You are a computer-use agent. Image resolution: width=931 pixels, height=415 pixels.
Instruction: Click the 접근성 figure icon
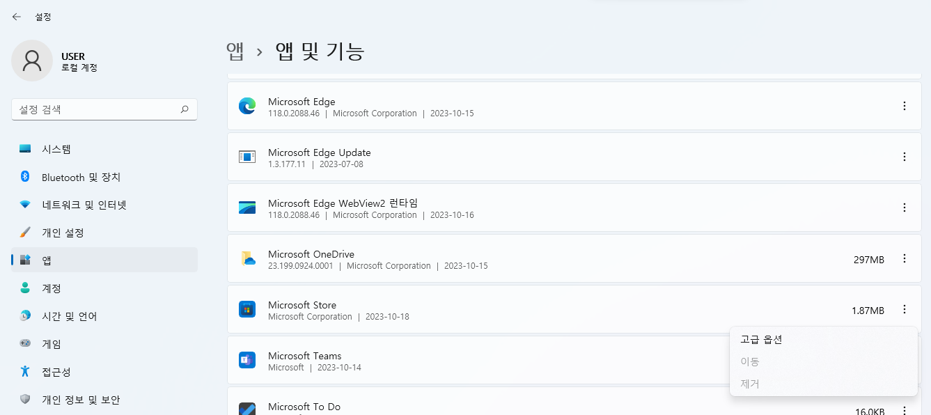coord(25,371)
